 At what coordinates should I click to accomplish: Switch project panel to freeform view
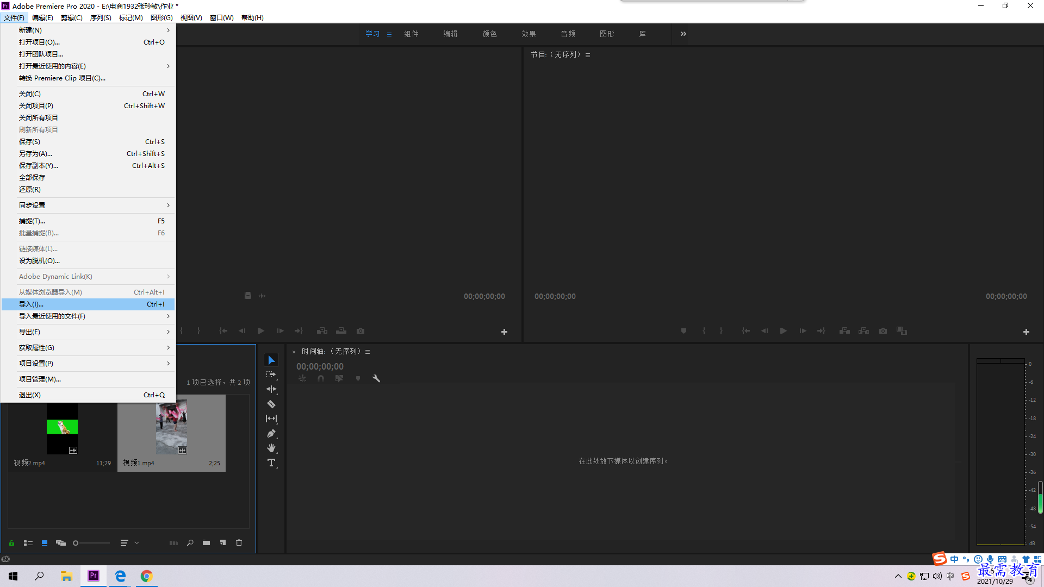tap(61, 543)
